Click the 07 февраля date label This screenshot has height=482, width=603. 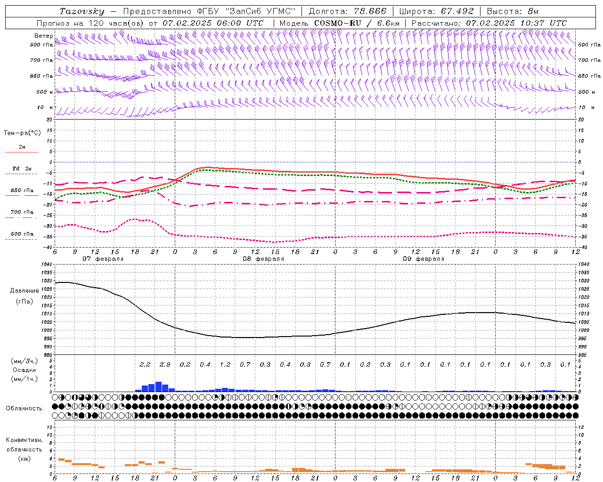click(103, 259)
